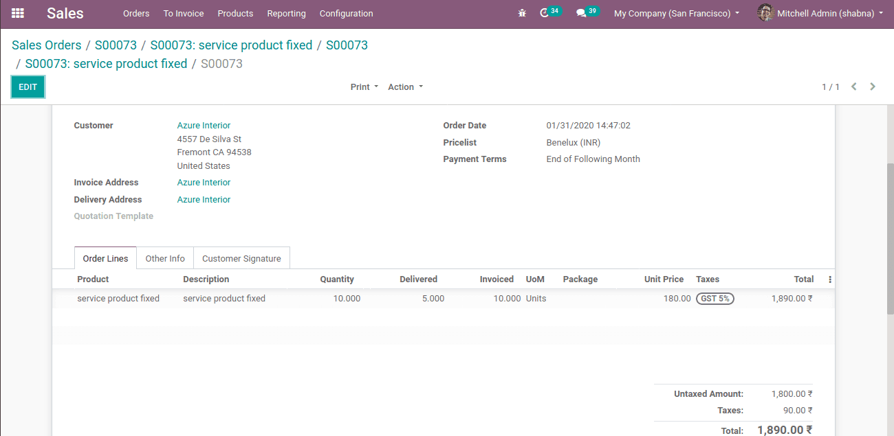Open the Products menu
Image resolution: width=894 pixels, height=436 pixels.
point(235,13)
